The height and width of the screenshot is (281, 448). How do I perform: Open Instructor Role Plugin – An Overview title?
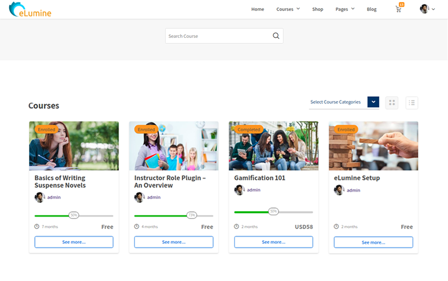[170, 182]
